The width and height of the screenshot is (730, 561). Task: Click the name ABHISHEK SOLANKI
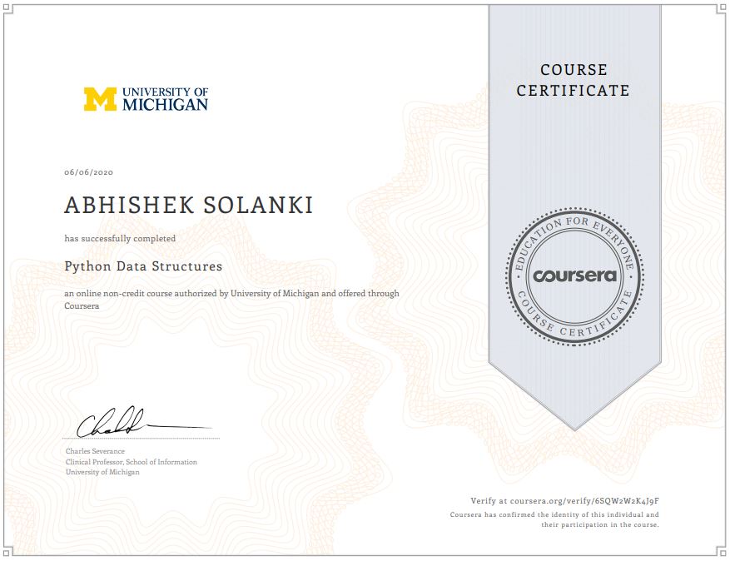pos(189,206)
